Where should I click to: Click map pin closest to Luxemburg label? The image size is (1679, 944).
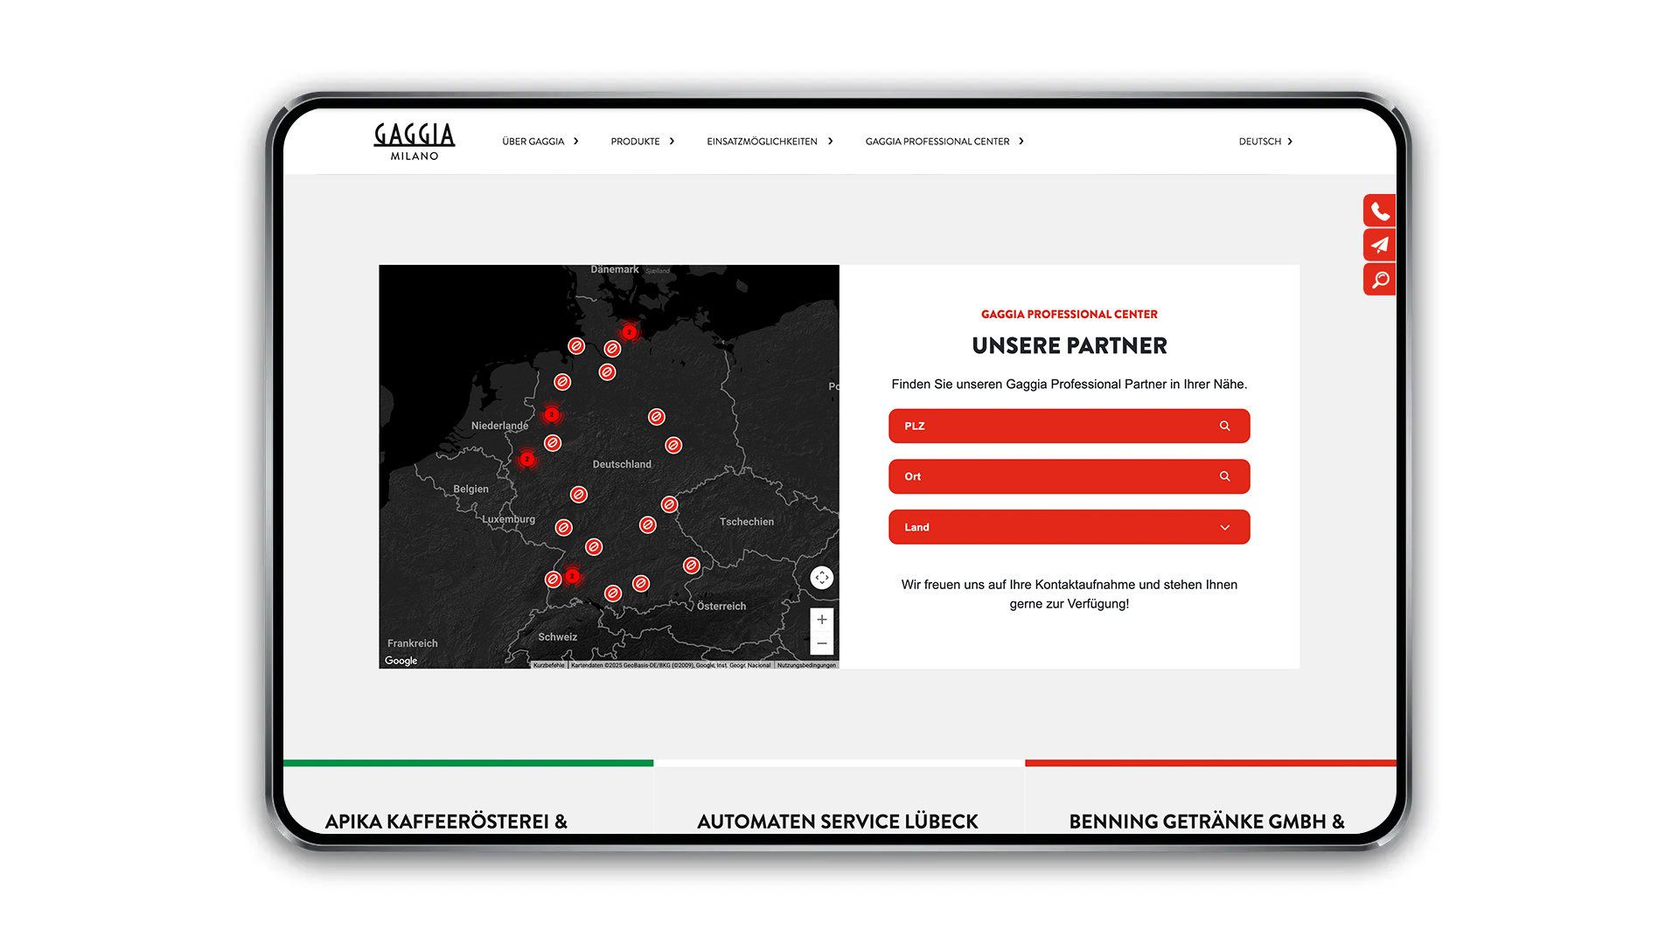point(564,528)
